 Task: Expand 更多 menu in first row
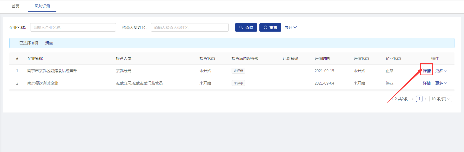point(441,71)
